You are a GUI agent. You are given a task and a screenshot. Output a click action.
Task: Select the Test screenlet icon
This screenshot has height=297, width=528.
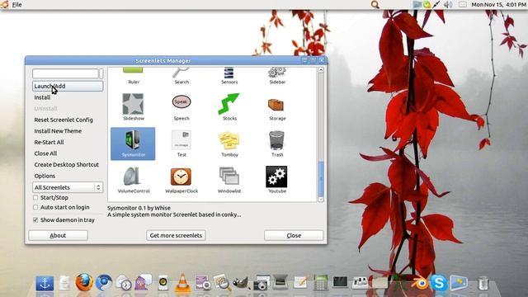[x=181, y=139]
